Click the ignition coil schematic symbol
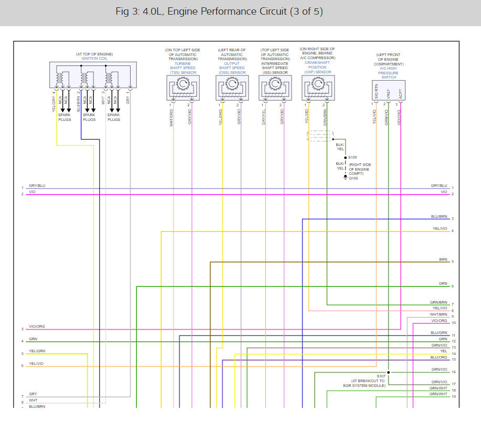 click(x=93, y=75)
